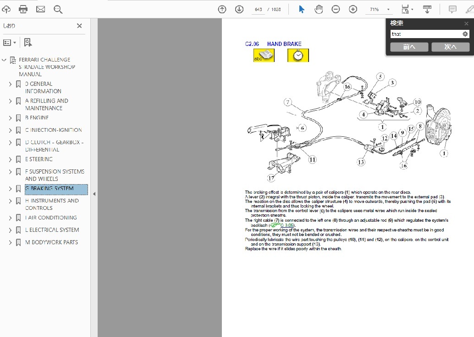Close the search popup

tap(466, 23)
